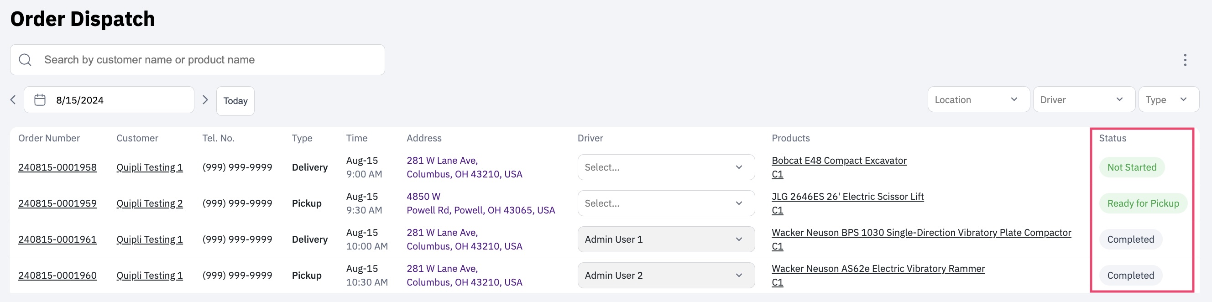The width and height of the screenshot is (1212, 302).
Task: Click the 4850 W Powell Rd address
Action: click(x=481, y=203)
